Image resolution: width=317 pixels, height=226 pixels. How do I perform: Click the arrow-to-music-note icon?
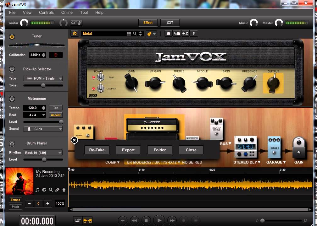[x=186, y=34]
